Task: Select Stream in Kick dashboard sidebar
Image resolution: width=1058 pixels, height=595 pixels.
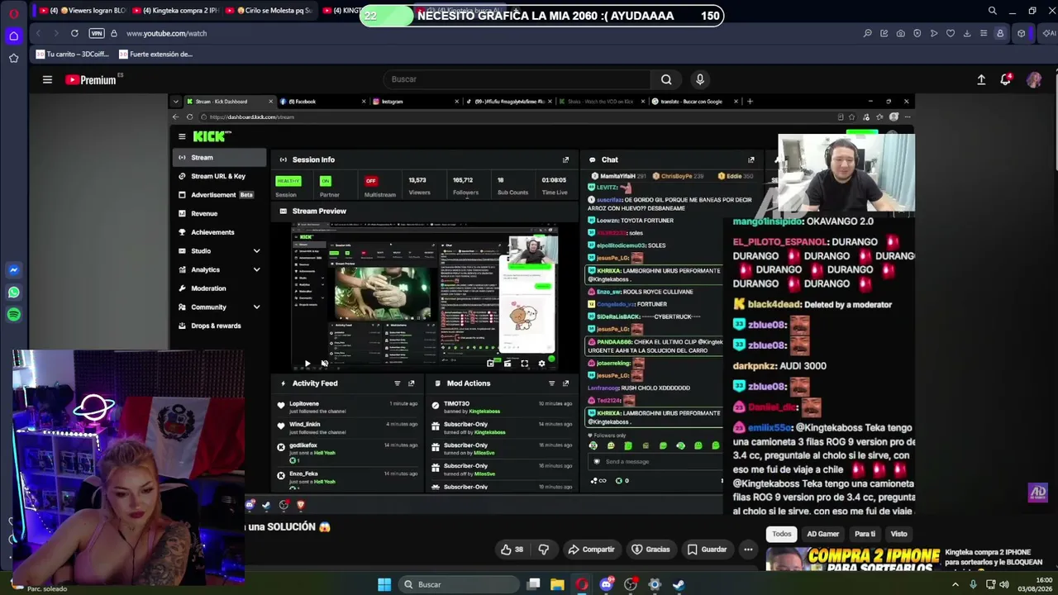Action: tap(219, 157)
